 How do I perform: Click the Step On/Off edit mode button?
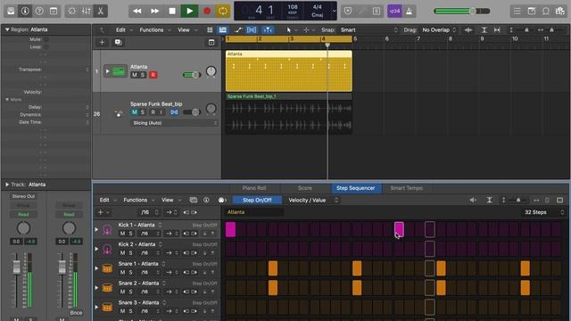257,200
